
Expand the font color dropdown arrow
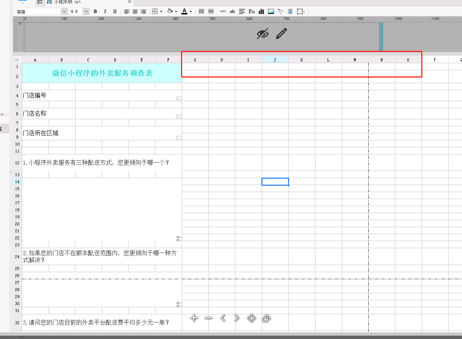click(191, 12)
